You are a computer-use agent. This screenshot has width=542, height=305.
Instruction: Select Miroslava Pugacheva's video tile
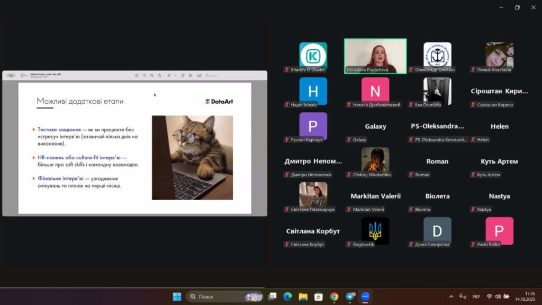tap(375, 56)
